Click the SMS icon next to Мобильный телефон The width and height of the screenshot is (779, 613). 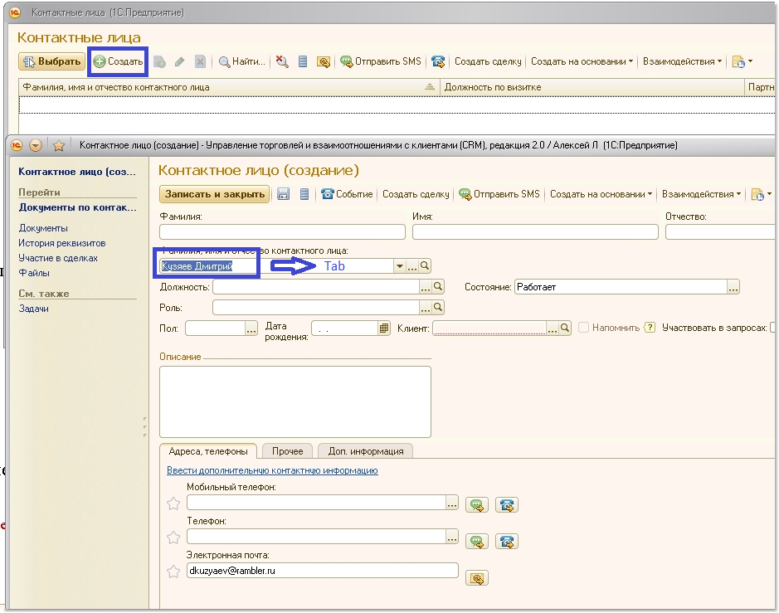(x=476, y=504)
